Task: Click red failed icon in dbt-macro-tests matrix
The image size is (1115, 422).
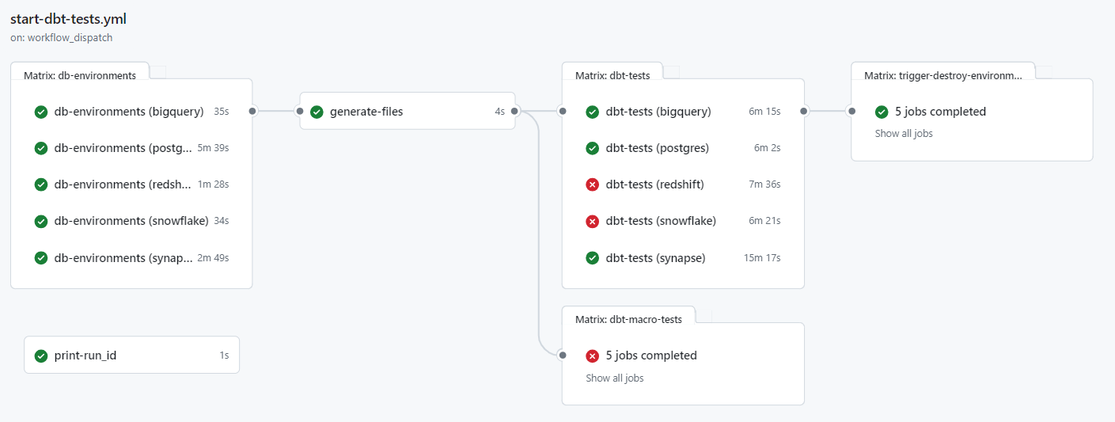Action: 592,355
